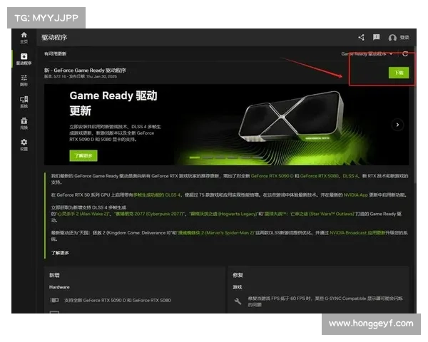Click the 新 - GeForce Game Ready 驱动程序 title
This screenshot has width=428, height=342.
[85, 71]
